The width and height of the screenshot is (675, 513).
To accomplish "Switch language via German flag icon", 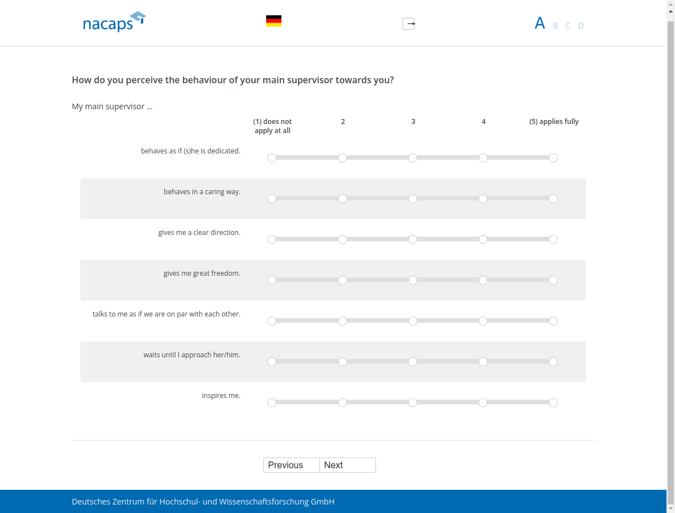I will (x=274, y=22).
